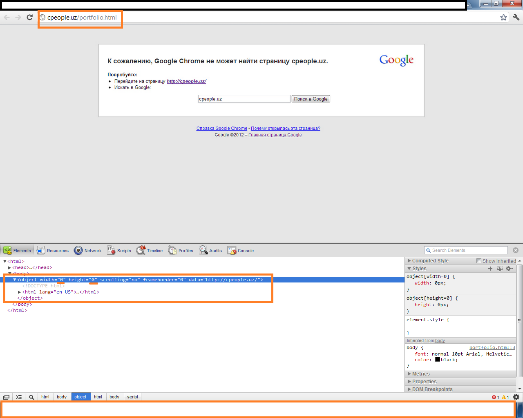Open the Scripts panel tab

pos(119,251)
